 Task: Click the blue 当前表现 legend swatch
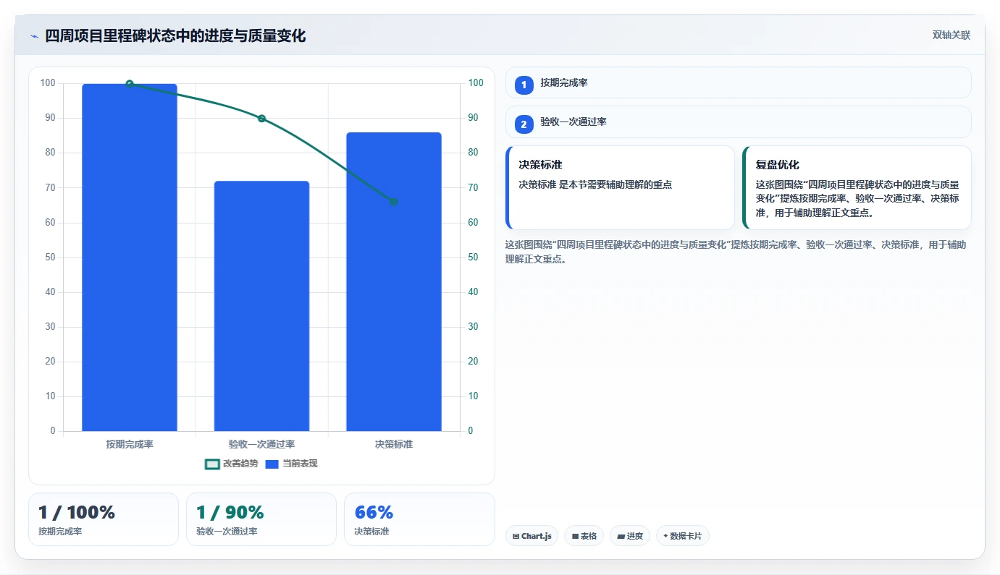272,464
